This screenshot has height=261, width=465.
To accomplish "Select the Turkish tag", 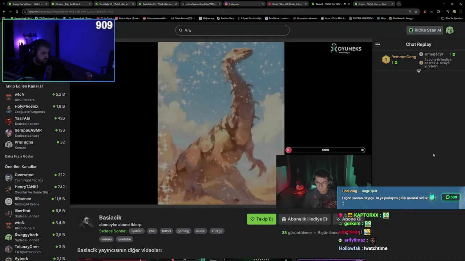I will tap(137, 231).
